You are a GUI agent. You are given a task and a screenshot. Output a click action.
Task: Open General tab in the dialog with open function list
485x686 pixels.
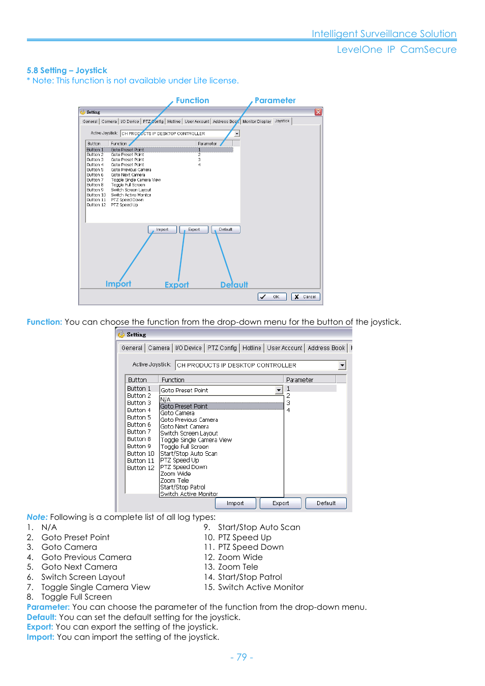[132, 348]
